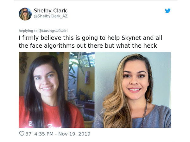View the right blonde-haired photo
This screenshot has width=190, height=142.
(133, 90)
